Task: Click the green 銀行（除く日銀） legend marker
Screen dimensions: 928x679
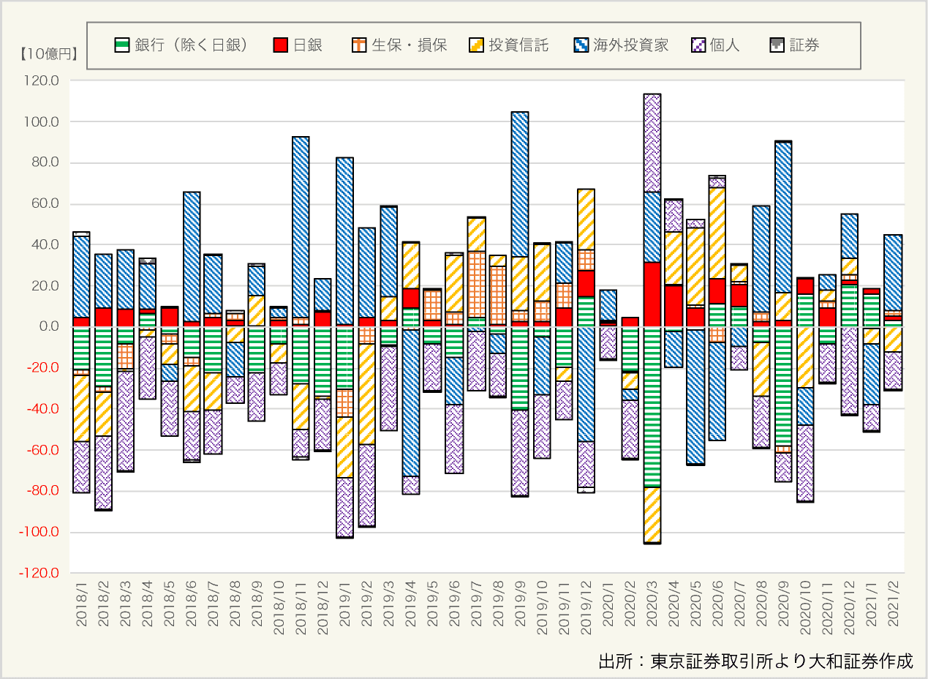Action: click(122, 45)
